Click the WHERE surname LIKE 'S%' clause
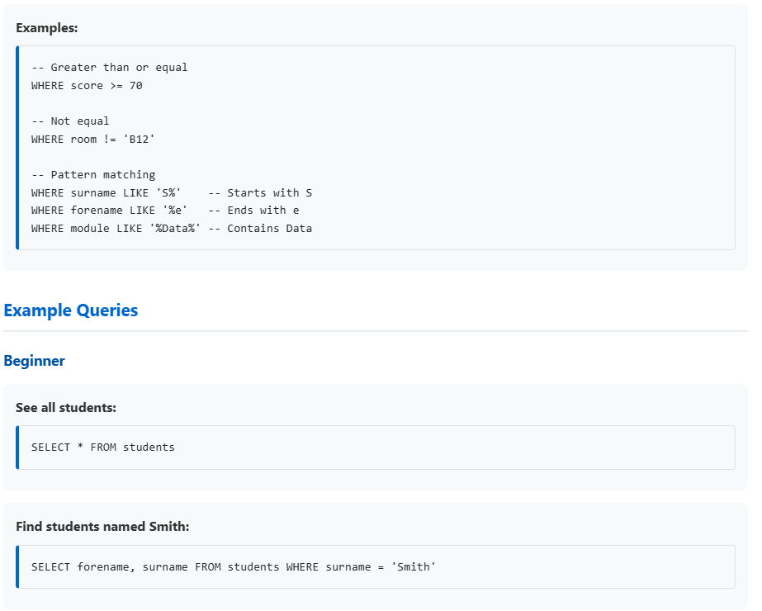 pos(106,193)
